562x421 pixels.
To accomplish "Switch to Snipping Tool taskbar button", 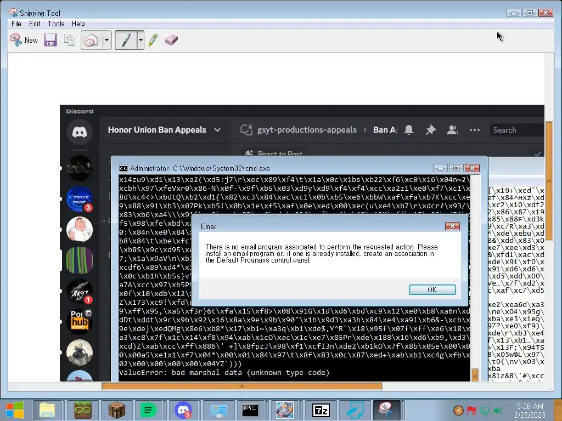I will (x=386, y=410).
